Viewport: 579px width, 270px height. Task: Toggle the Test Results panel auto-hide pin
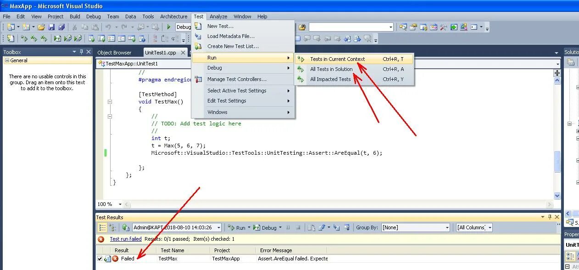[x=549, y=217]
